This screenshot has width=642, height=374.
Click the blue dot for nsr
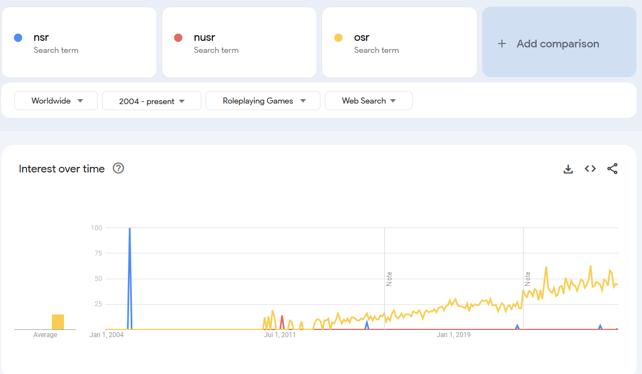point(18,38)
